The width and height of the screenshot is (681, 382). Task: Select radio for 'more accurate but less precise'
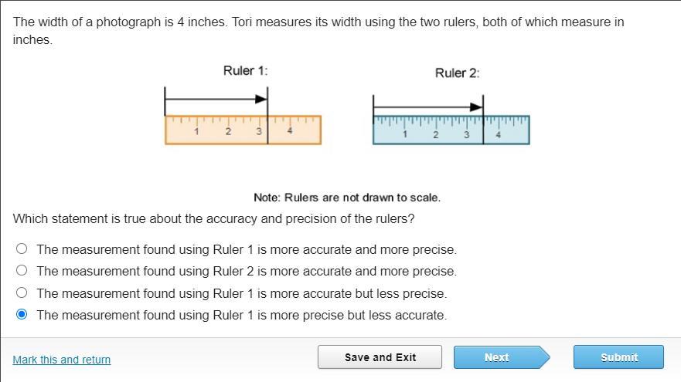pyautogui.click(x=22, y=293)
